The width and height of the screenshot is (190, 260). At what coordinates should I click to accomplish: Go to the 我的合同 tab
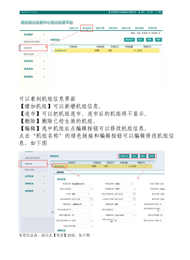pos(113,28)
